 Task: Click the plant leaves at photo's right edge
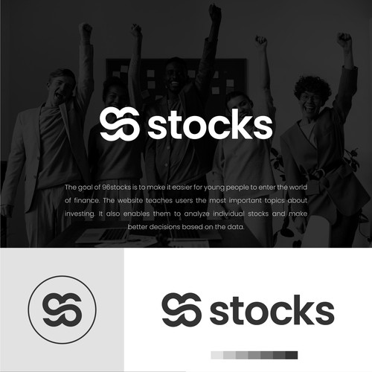(352, 158)
